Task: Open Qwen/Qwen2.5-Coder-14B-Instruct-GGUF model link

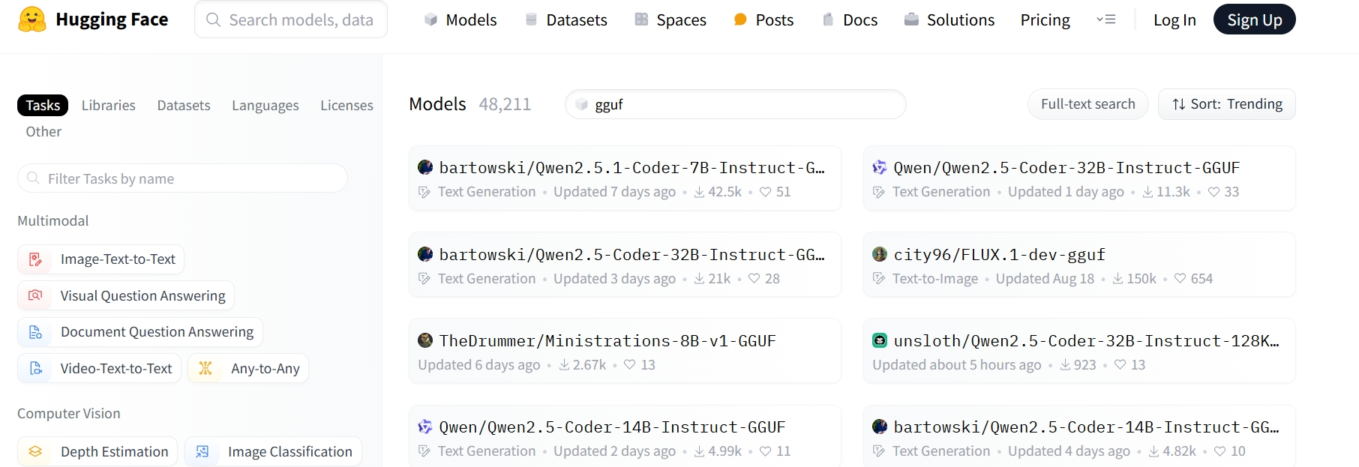Action: pos(612,427)
